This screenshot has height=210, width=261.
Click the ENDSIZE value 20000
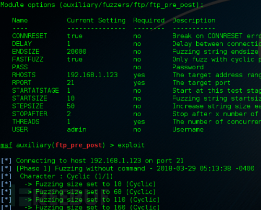tap(77, 52)
